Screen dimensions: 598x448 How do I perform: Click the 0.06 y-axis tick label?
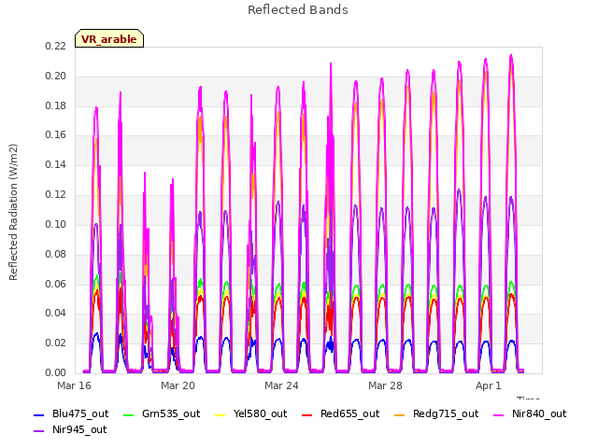(55, 284)
